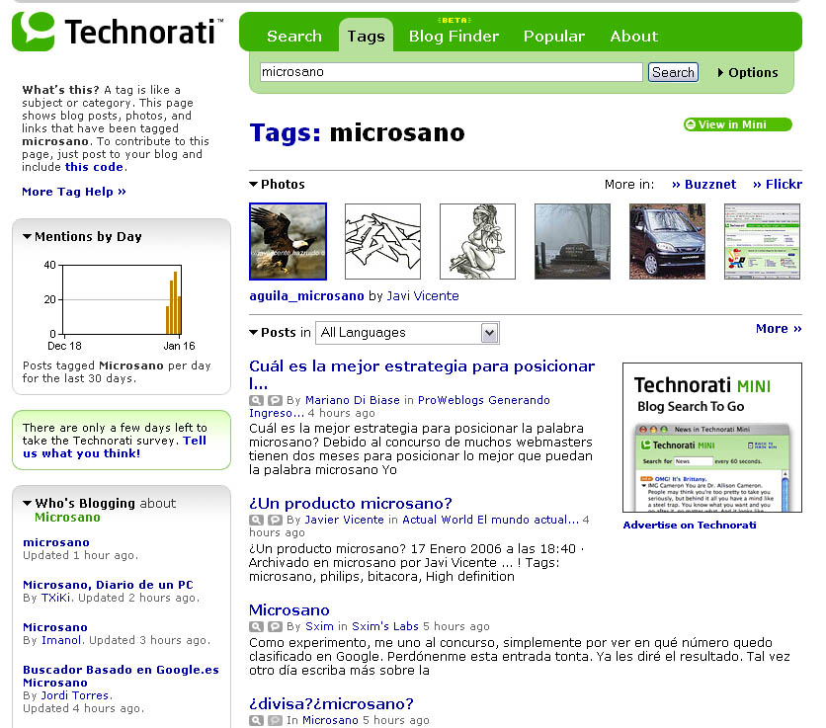This screenshot has height=728, width=826.
Task: Click speech bubble icon under '¿divisa?¿microsano?'
Action: coord(275,721)
